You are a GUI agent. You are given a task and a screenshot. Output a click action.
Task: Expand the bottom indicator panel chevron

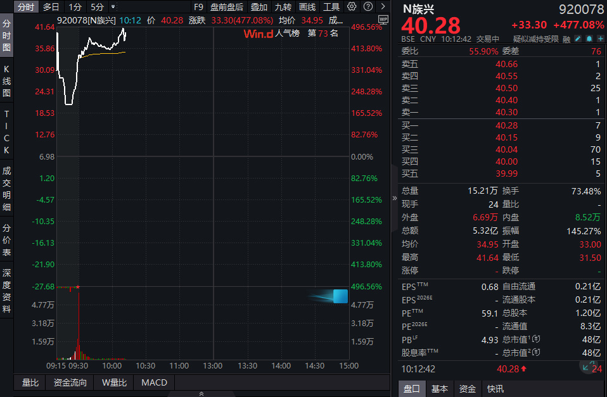[201, 394]
